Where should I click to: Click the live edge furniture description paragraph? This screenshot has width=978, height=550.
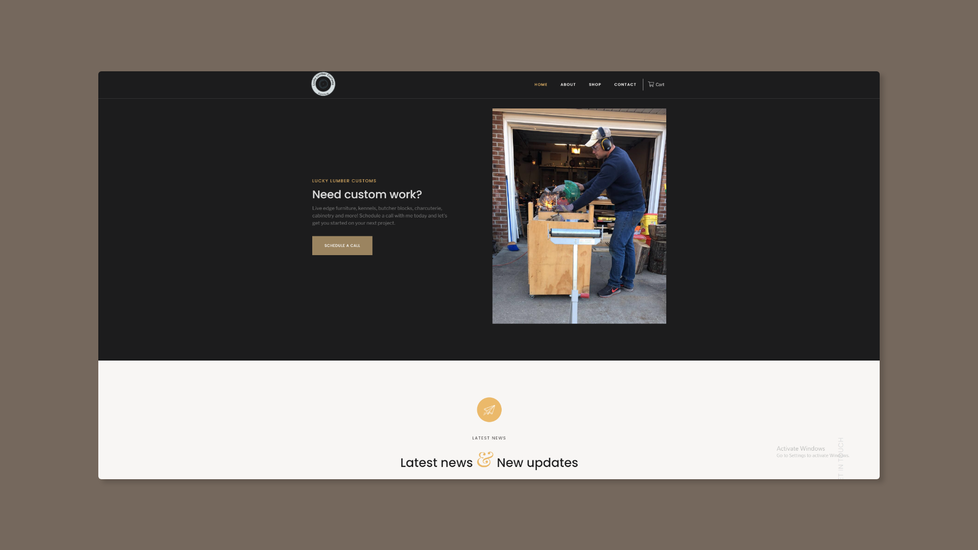pyautogui.click(x=380, y=215)
